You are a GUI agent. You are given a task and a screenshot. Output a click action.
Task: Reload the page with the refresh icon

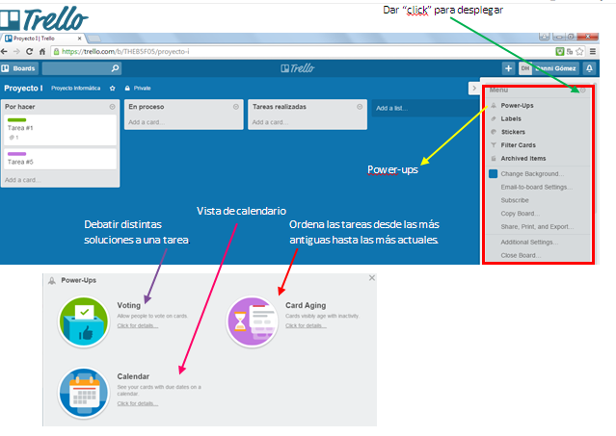click(30, 51)
